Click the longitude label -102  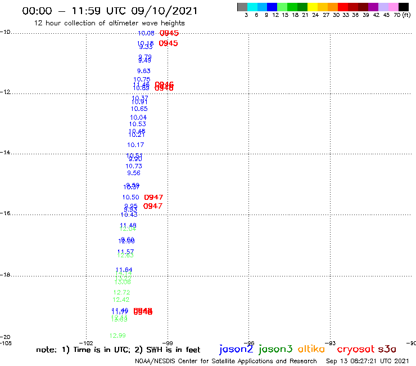(86, 343)
